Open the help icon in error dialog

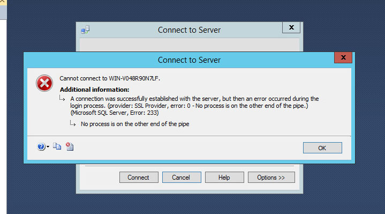[x=41, y=146]
